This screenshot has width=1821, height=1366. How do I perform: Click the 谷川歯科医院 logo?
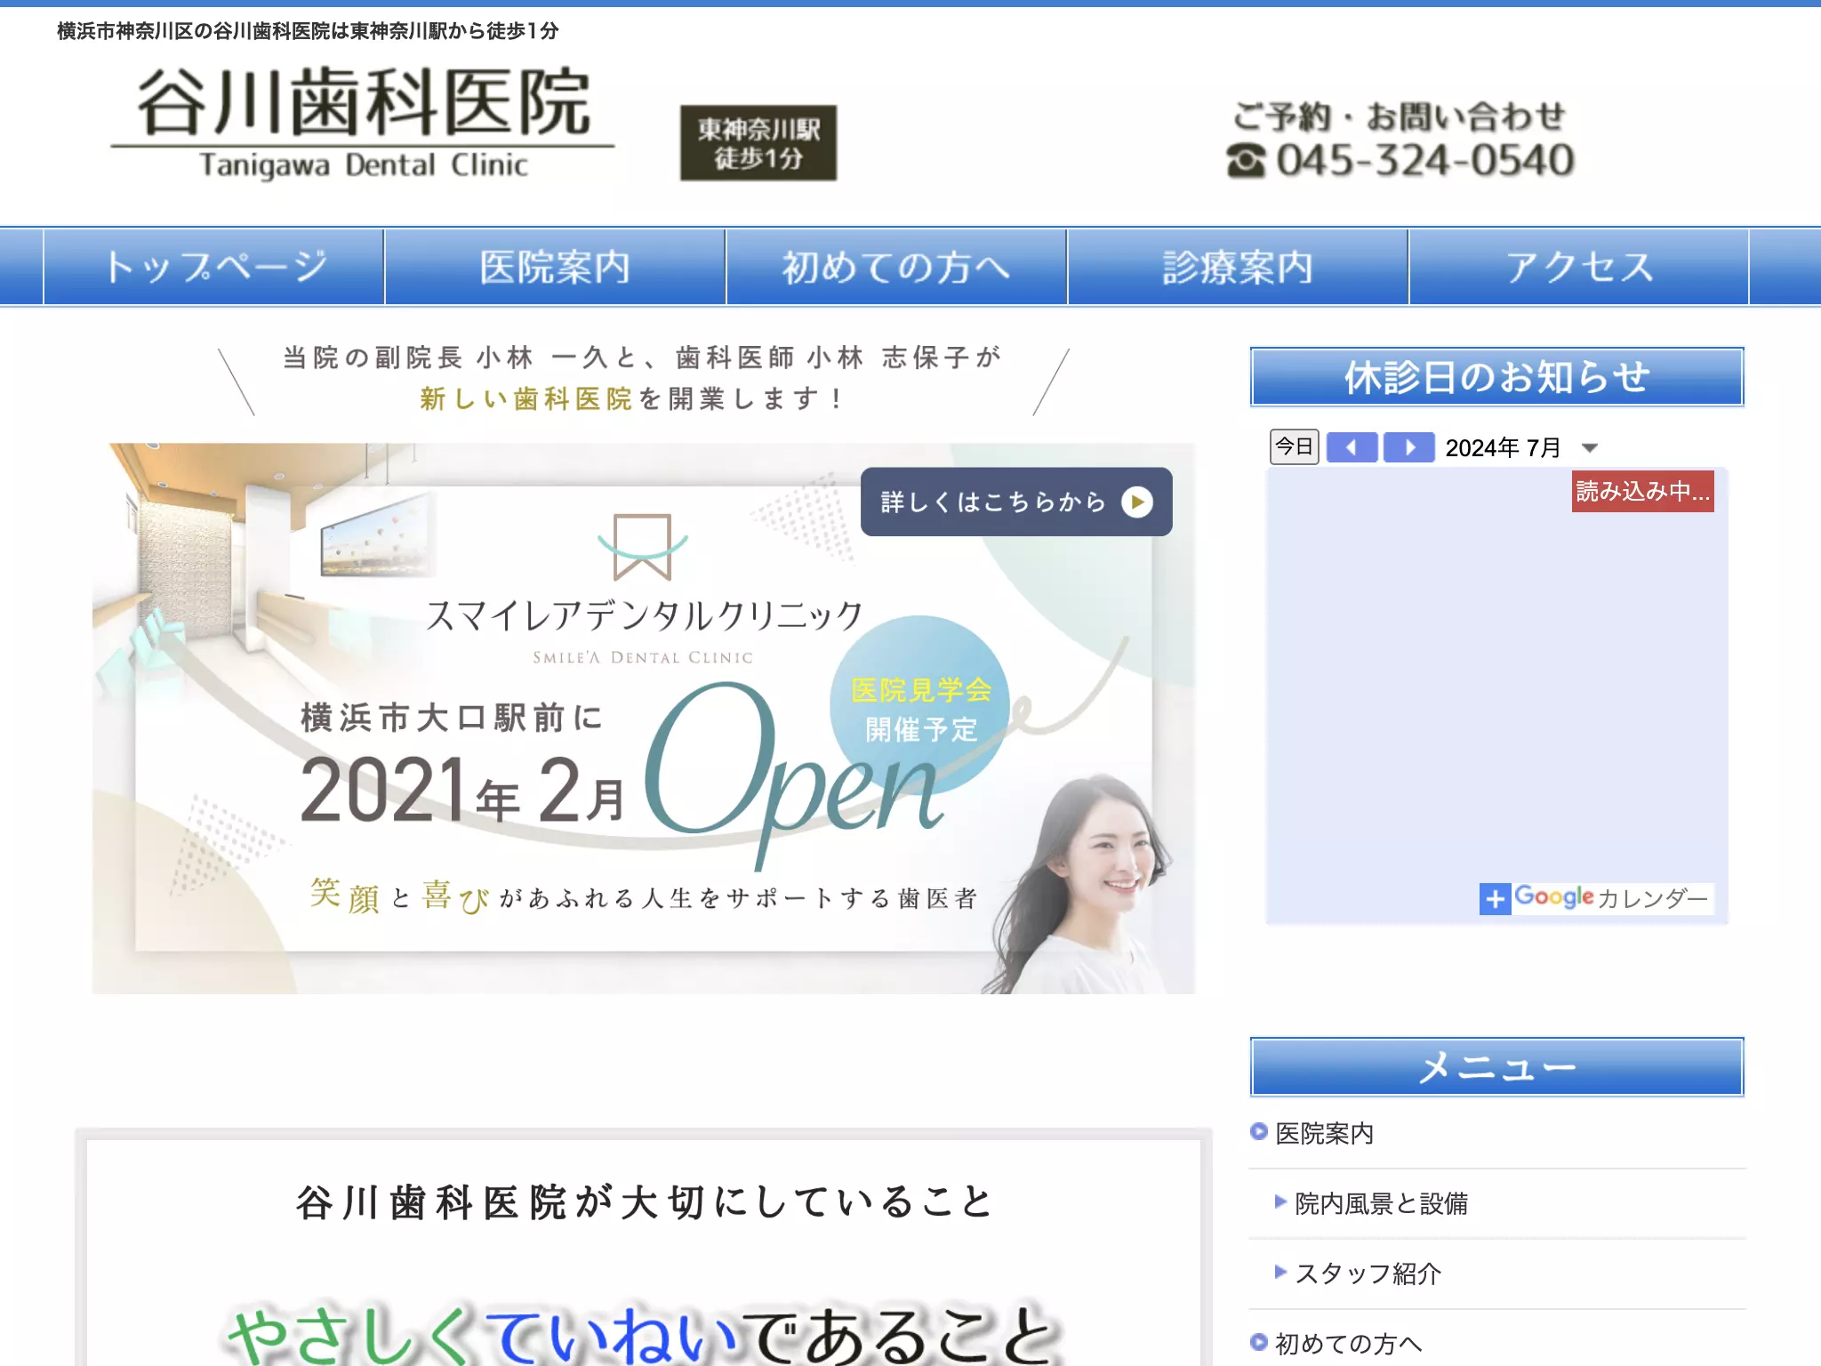pyautogui.click(x=363, y=123)
